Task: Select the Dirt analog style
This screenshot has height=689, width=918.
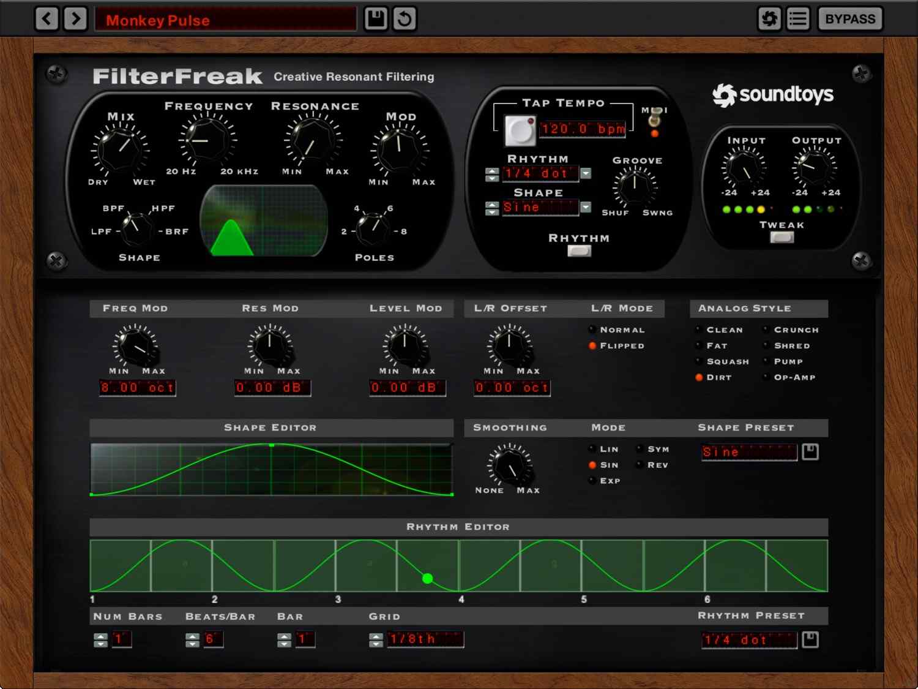Action: pyautogui.click(x=699, y=377)
